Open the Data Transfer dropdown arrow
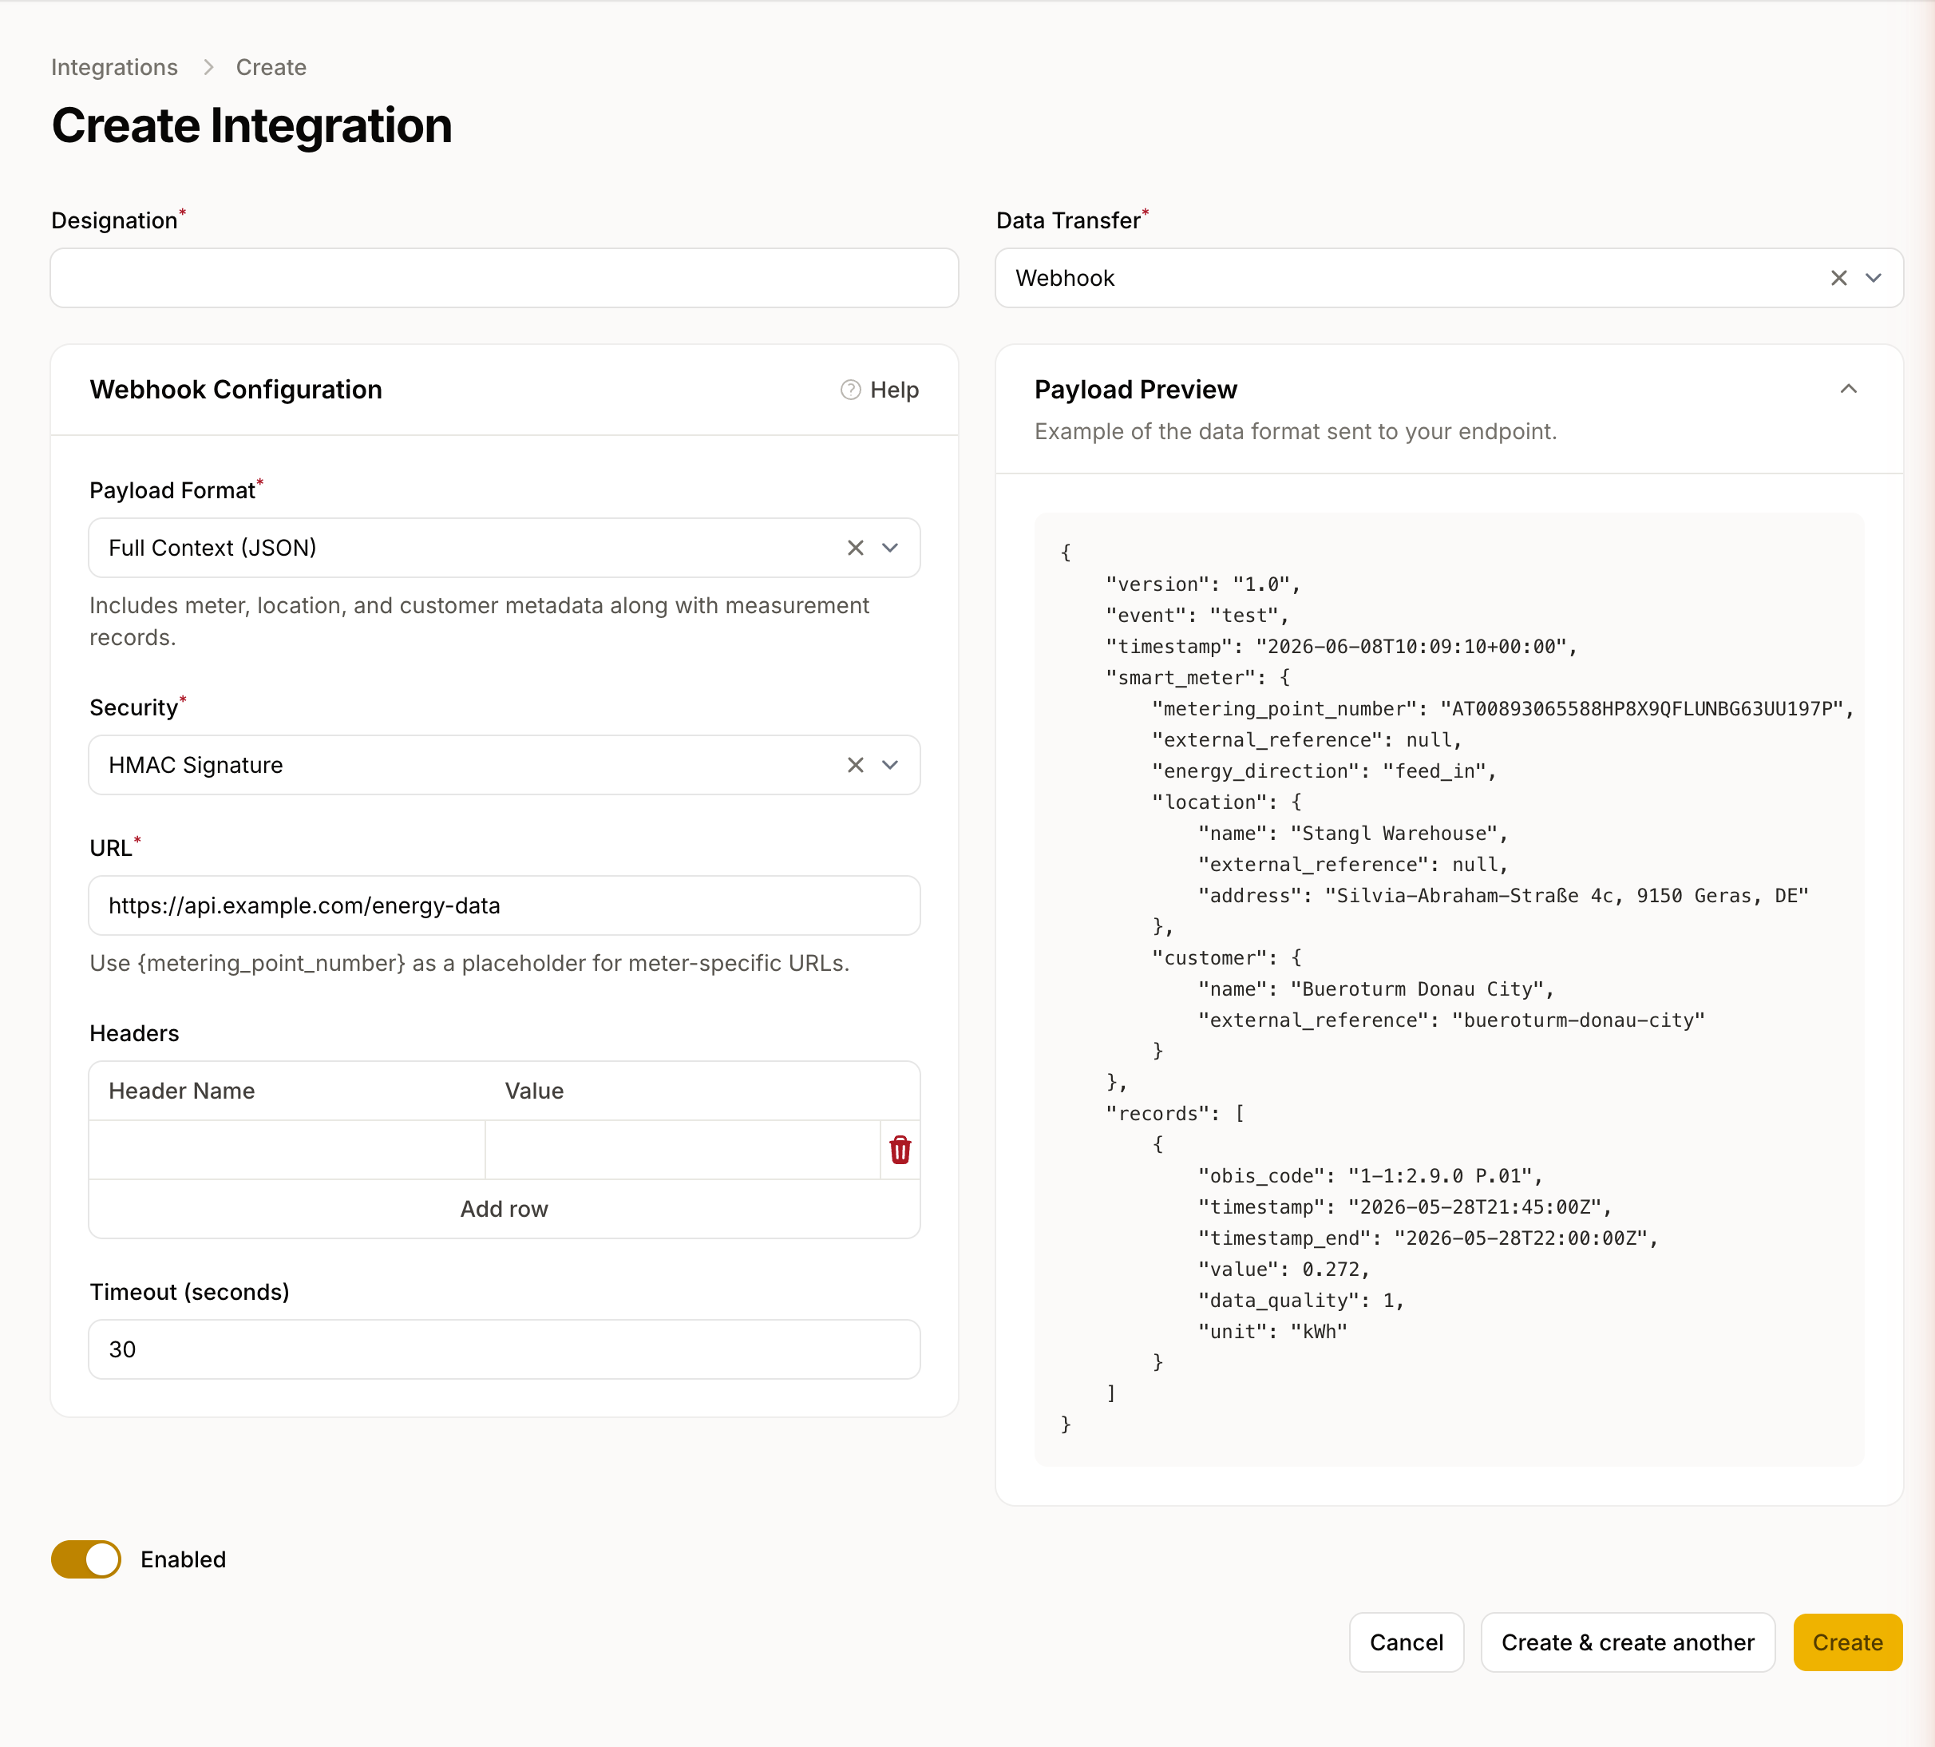The height and width of the screenshot is (1747, 1935). tap(1874, 279)
